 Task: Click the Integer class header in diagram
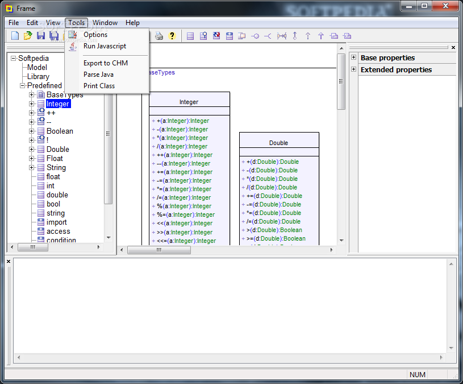[x=189, y=100]
